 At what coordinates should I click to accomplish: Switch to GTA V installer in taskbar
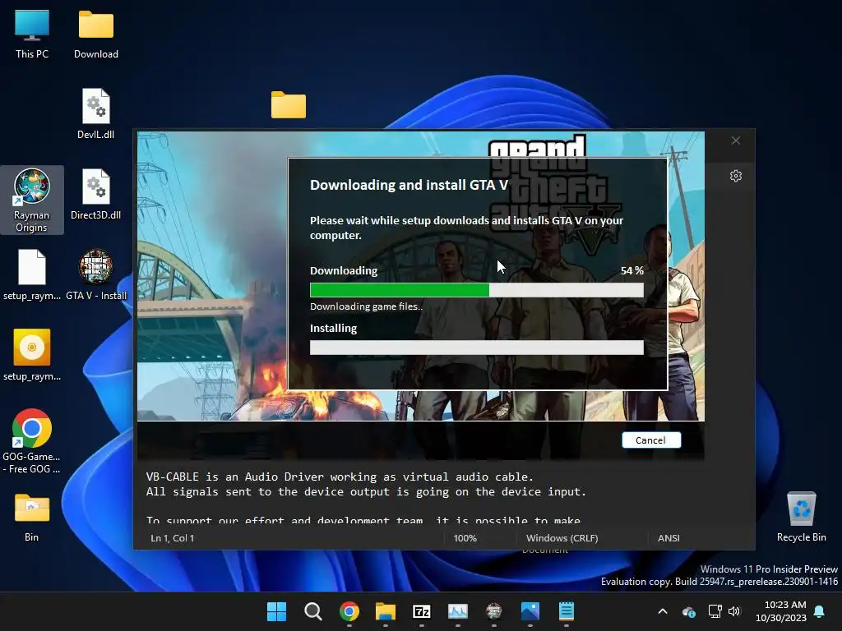tap(494, 611)
